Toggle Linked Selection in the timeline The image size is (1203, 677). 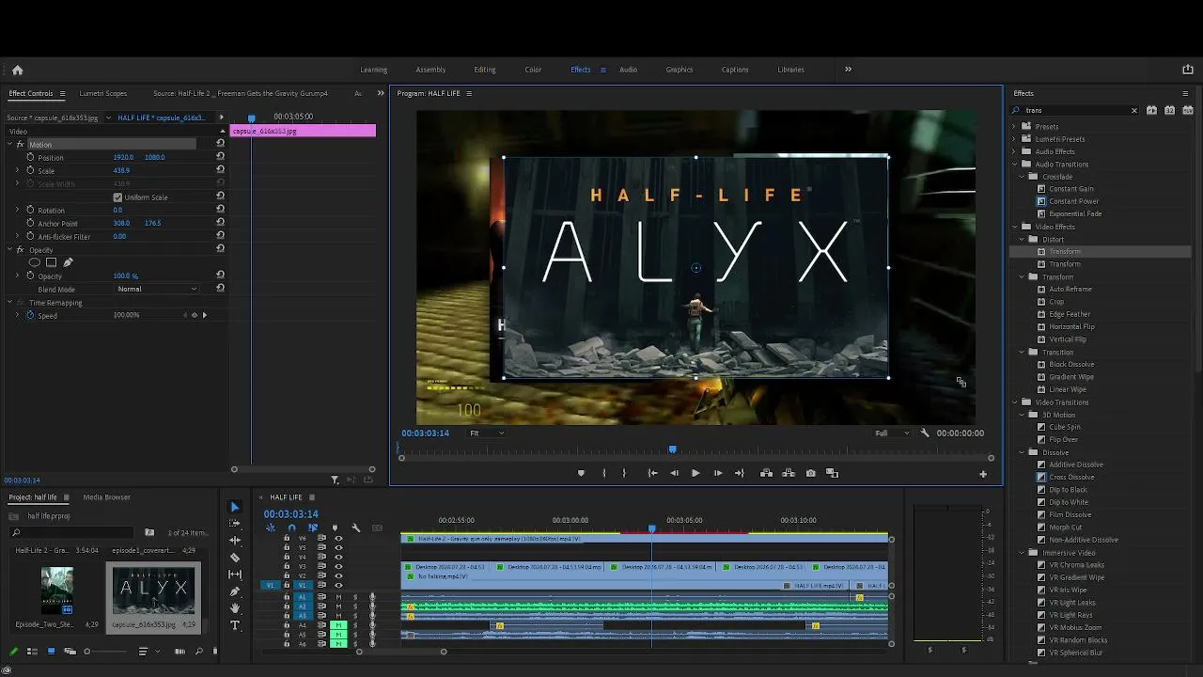pyautogui.click(x=313, y=527)
